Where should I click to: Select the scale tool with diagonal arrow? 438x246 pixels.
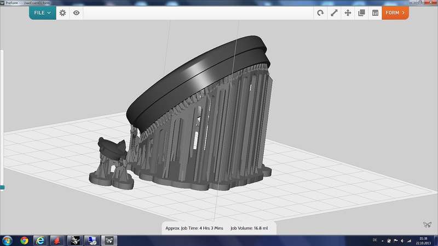334,13
